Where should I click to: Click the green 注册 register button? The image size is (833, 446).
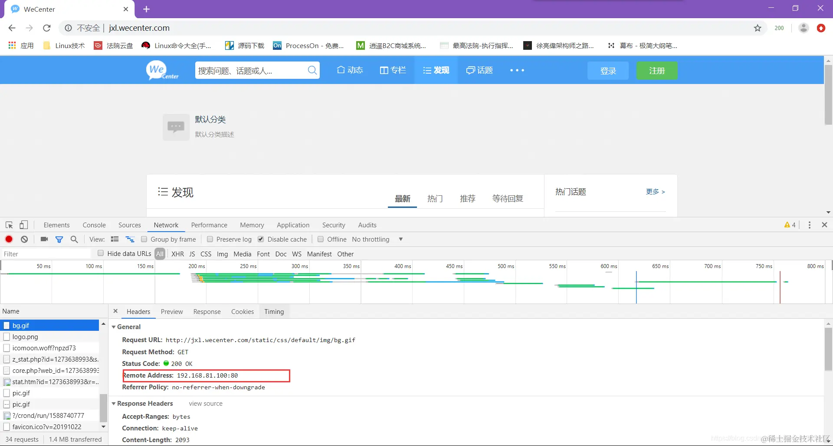coord(657,71)
